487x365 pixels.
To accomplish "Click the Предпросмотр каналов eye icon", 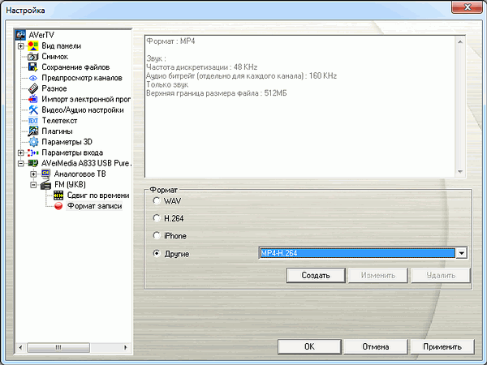I will (33, 78).
